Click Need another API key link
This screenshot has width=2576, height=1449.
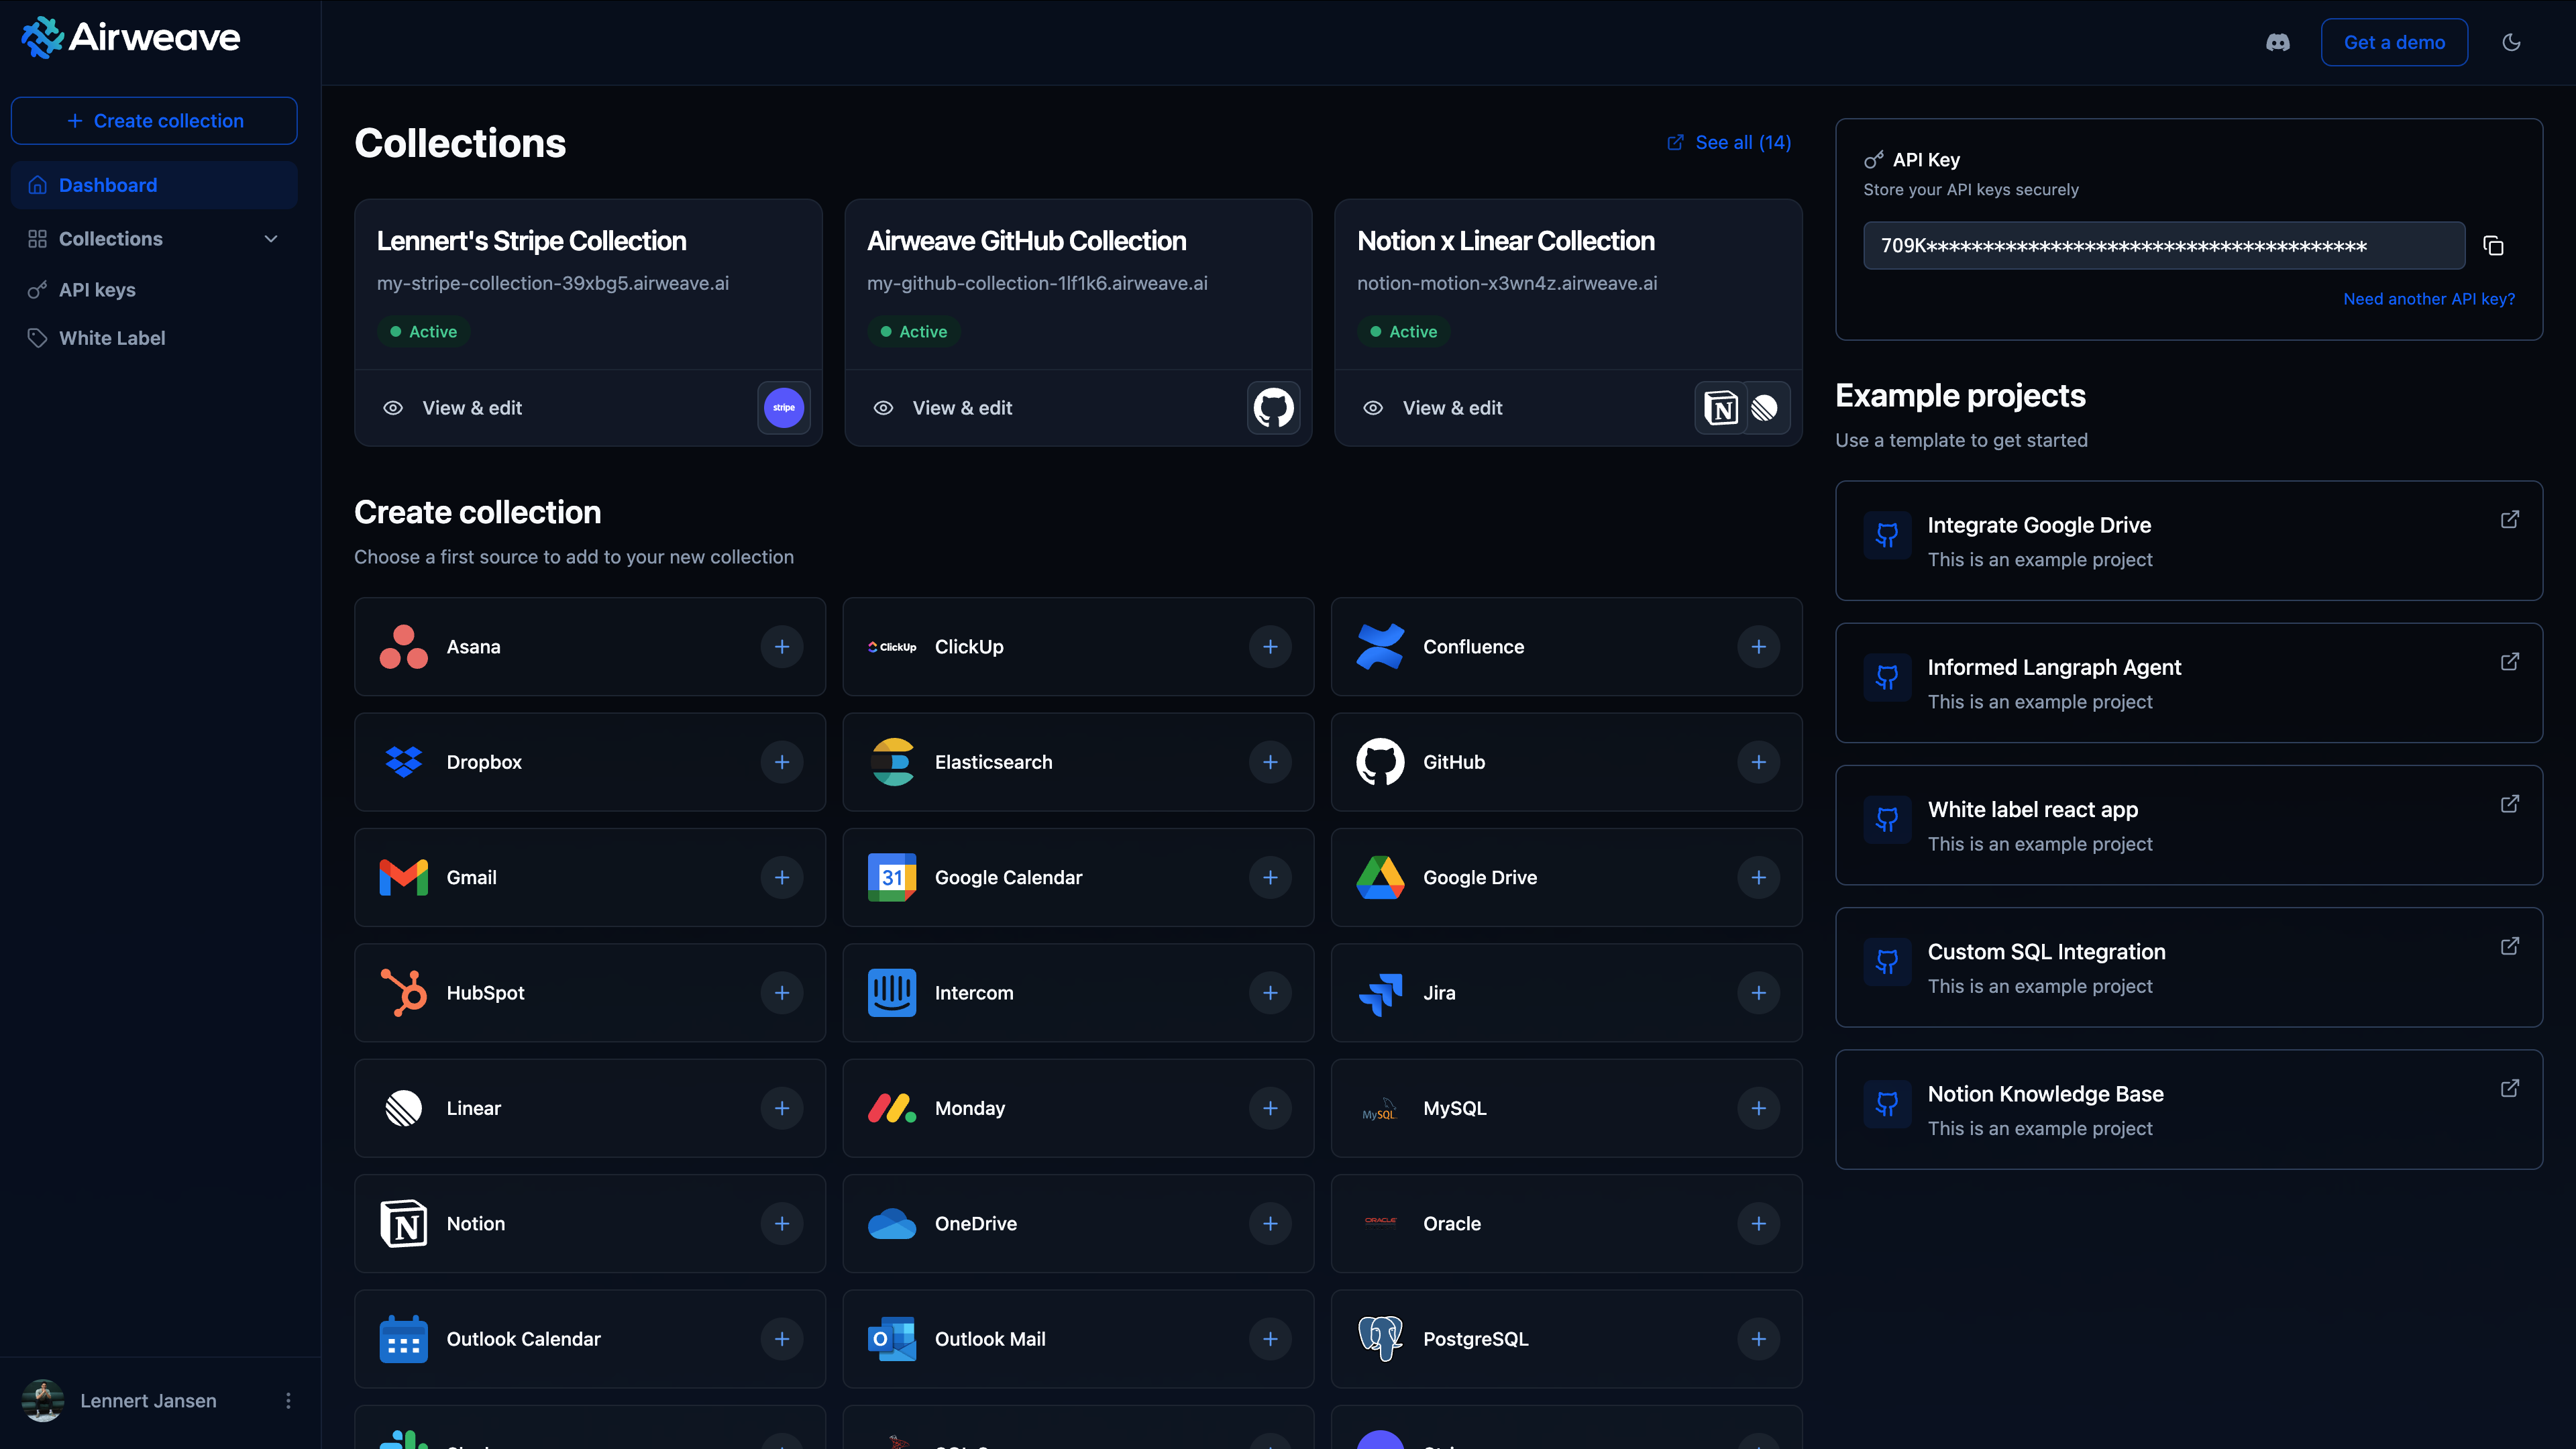2428,299
